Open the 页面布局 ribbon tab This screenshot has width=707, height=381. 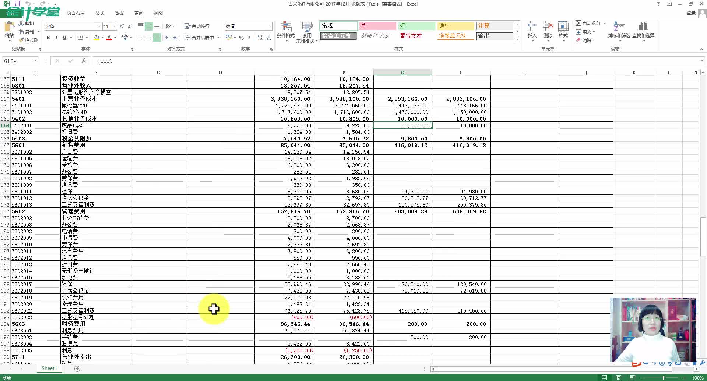pos(76,13)
